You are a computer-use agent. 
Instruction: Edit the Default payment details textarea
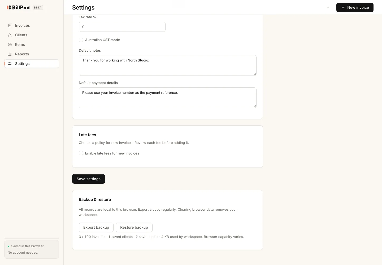(168, 98)
